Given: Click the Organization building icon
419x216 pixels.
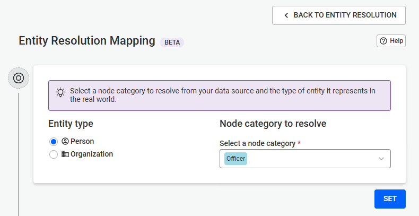Looking at the screenshot, I should 65,154.
